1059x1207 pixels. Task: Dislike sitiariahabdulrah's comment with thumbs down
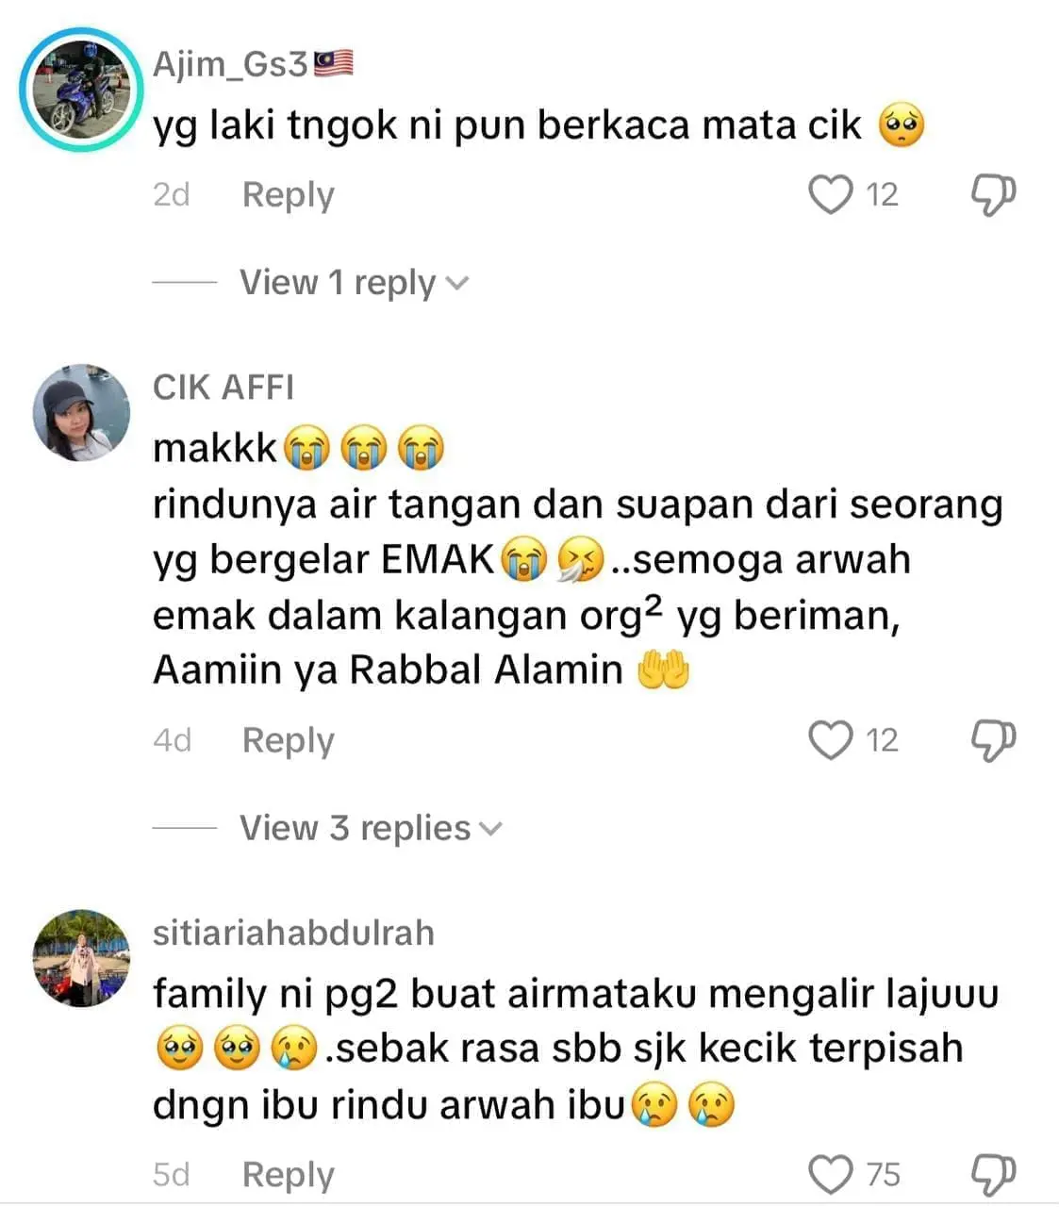click(x=994, y=1175)
